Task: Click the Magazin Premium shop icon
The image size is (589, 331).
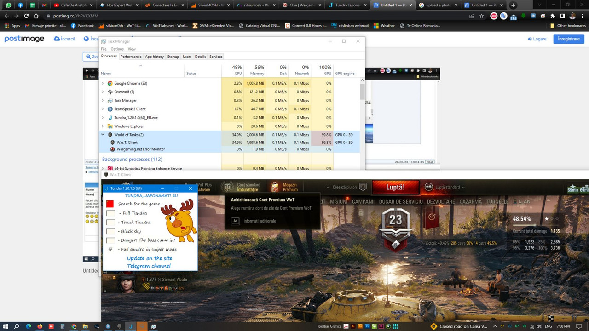Action: click(275, 187)
